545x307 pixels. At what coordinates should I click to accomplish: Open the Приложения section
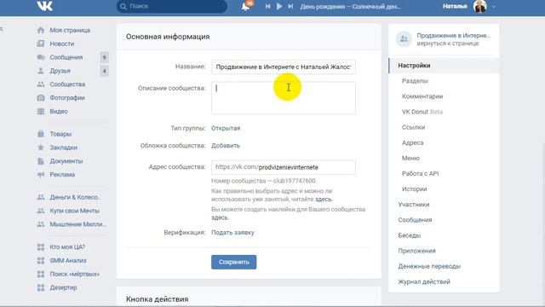click(416, 251)
